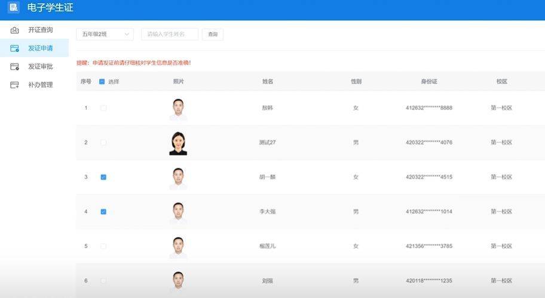Click the 发证审批 sidebar icon
Viewport: 545px width, 298px height.
pyautogui.click(x=15, y=67)
